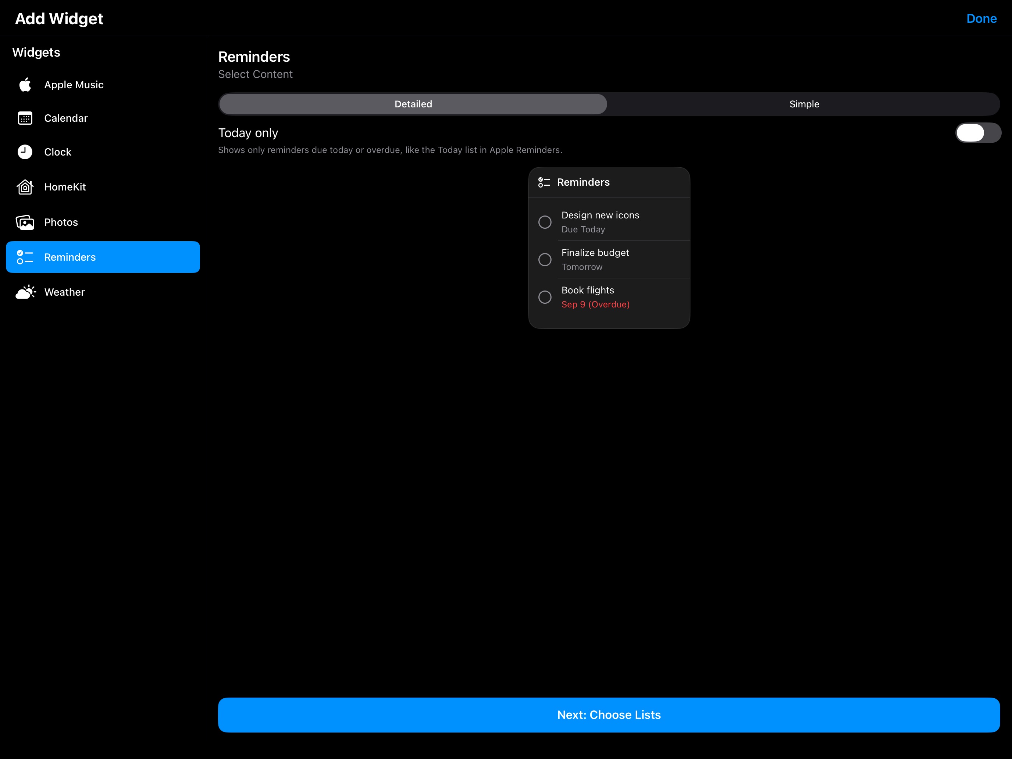Select the Apple Music logo icon

(x=25, y=85)
